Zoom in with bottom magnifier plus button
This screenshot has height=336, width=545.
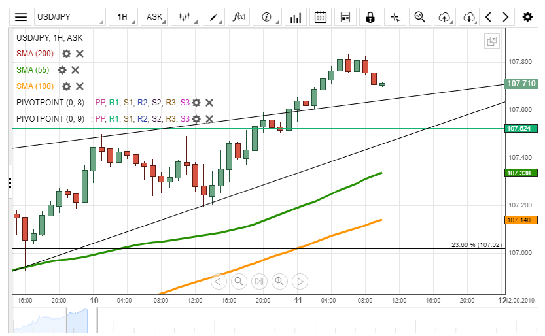coord(279,282)
